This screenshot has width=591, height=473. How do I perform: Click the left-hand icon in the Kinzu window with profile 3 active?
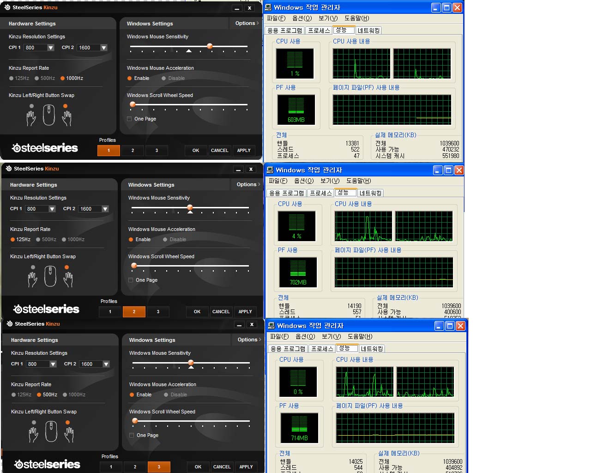33,434
